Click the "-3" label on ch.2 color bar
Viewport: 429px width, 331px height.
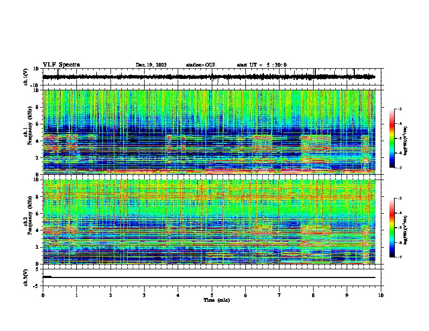(x=399, y=198)
